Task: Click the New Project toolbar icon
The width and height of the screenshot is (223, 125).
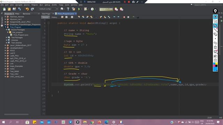Action: pos(9,9)
